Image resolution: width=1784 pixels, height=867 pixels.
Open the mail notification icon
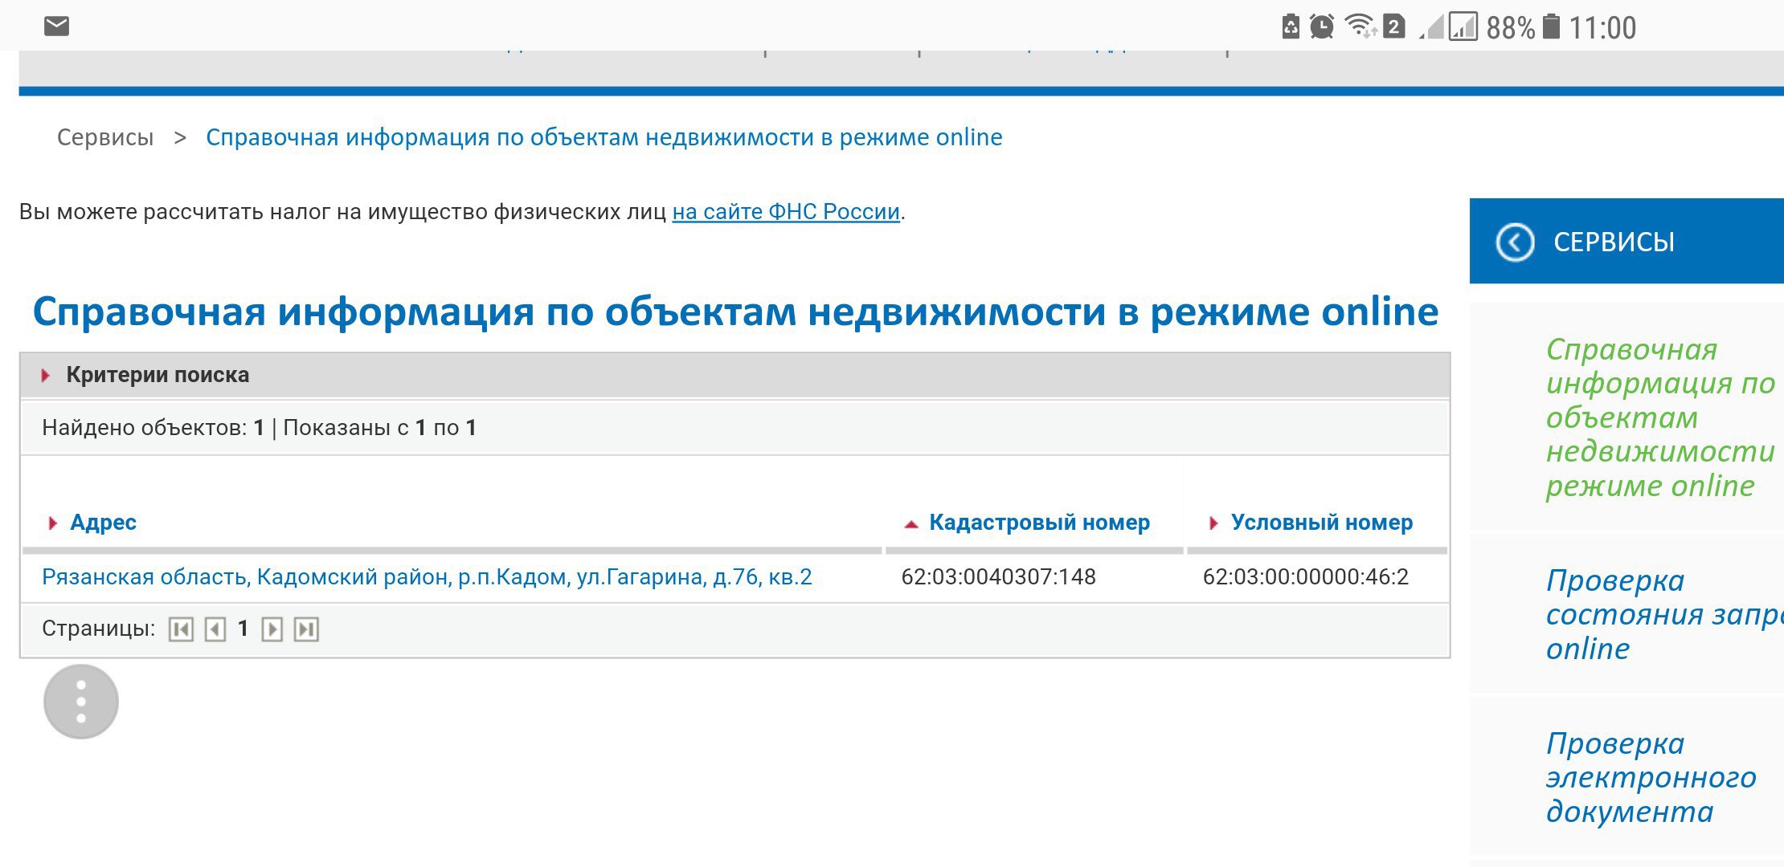pyautogui.click(x=56, y=26)
